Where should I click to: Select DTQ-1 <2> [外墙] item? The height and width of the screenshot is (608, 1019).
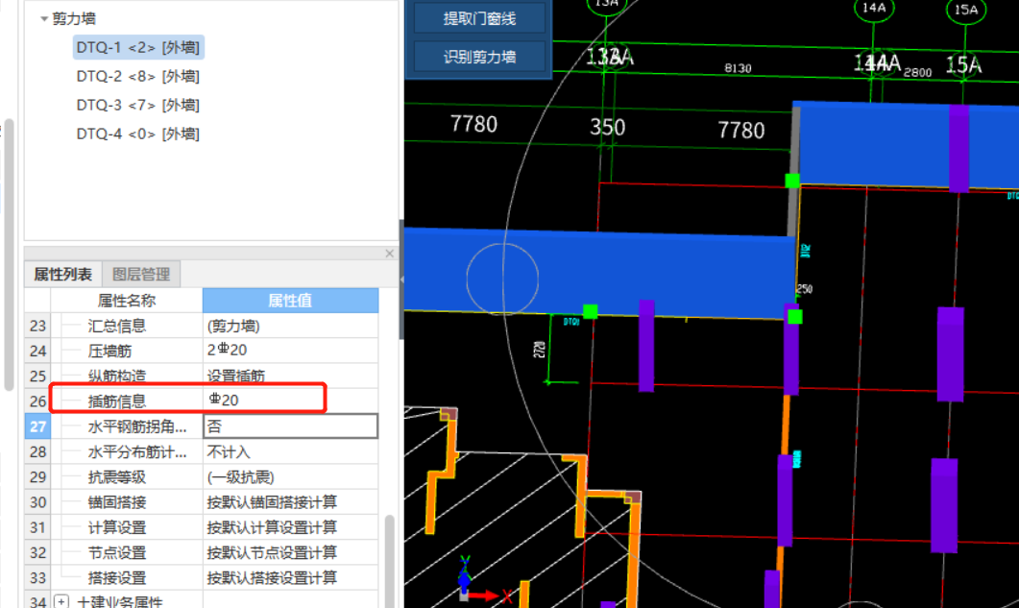[137, 47]
